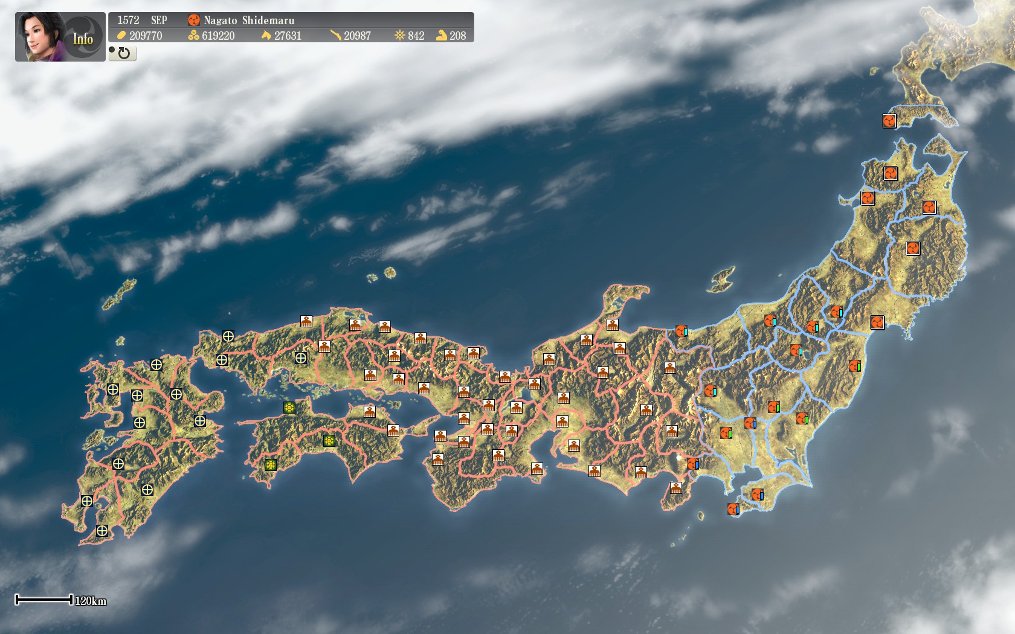Select castle icon on the Noto peninsula
Image resolution: width=1015 pixels, height=634 pixels.
[613, 324]
